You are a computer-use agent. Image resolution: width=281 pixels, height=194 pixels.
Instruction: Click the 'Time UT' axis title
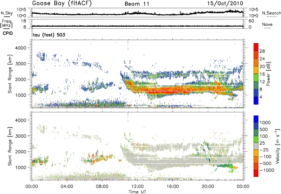pos(137,192)
